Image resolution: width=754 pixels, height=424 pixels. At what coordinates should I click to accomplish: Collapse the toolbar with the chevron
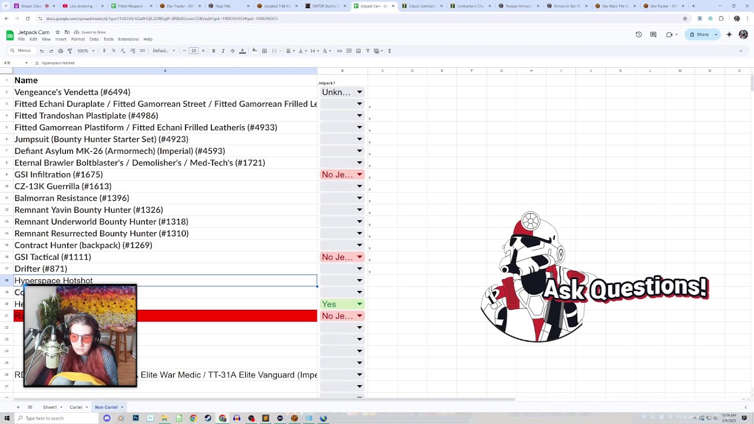pos(741,51)
